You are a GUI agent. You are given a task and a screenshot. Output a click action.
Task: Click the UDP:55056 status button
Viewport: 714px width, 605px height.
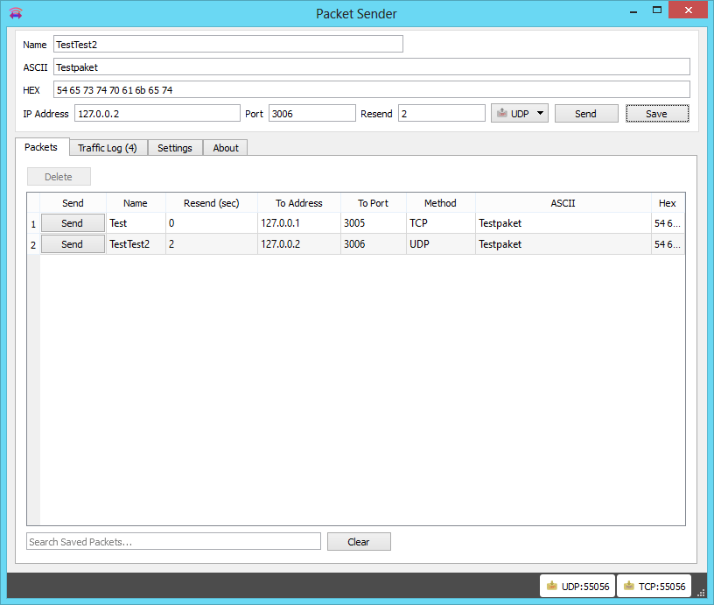coord(577,586)
